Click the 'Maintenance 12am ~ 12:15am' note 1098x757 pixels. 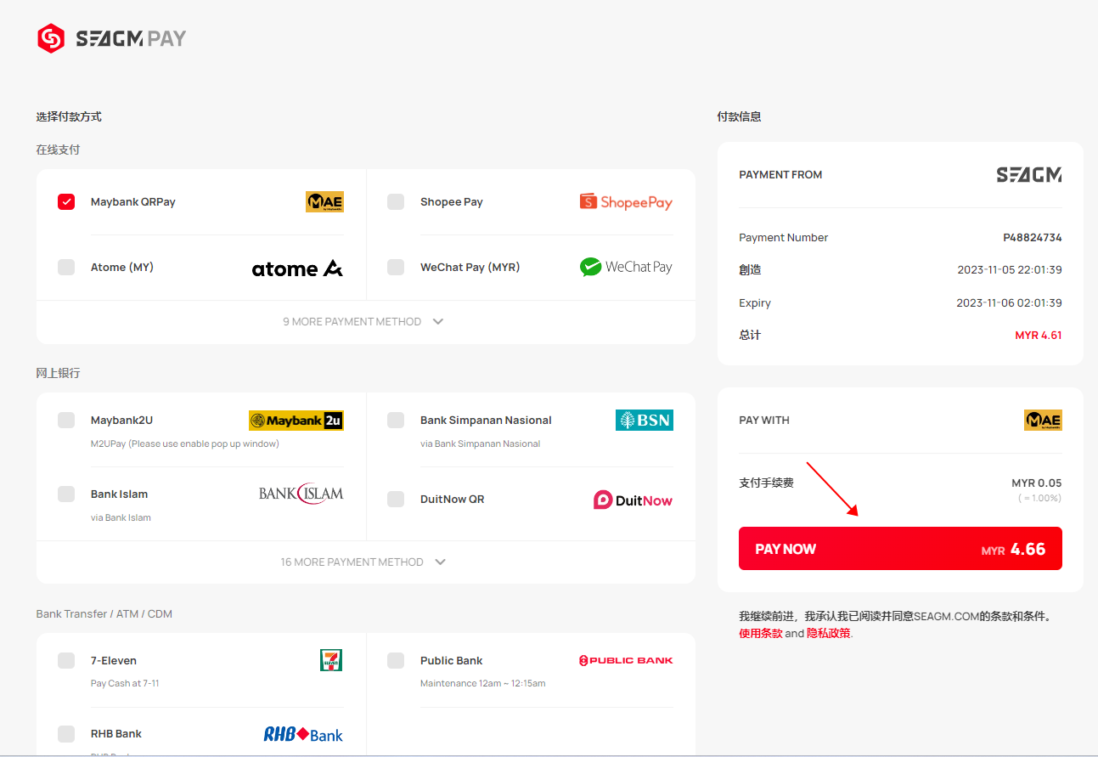coord(483,683)
